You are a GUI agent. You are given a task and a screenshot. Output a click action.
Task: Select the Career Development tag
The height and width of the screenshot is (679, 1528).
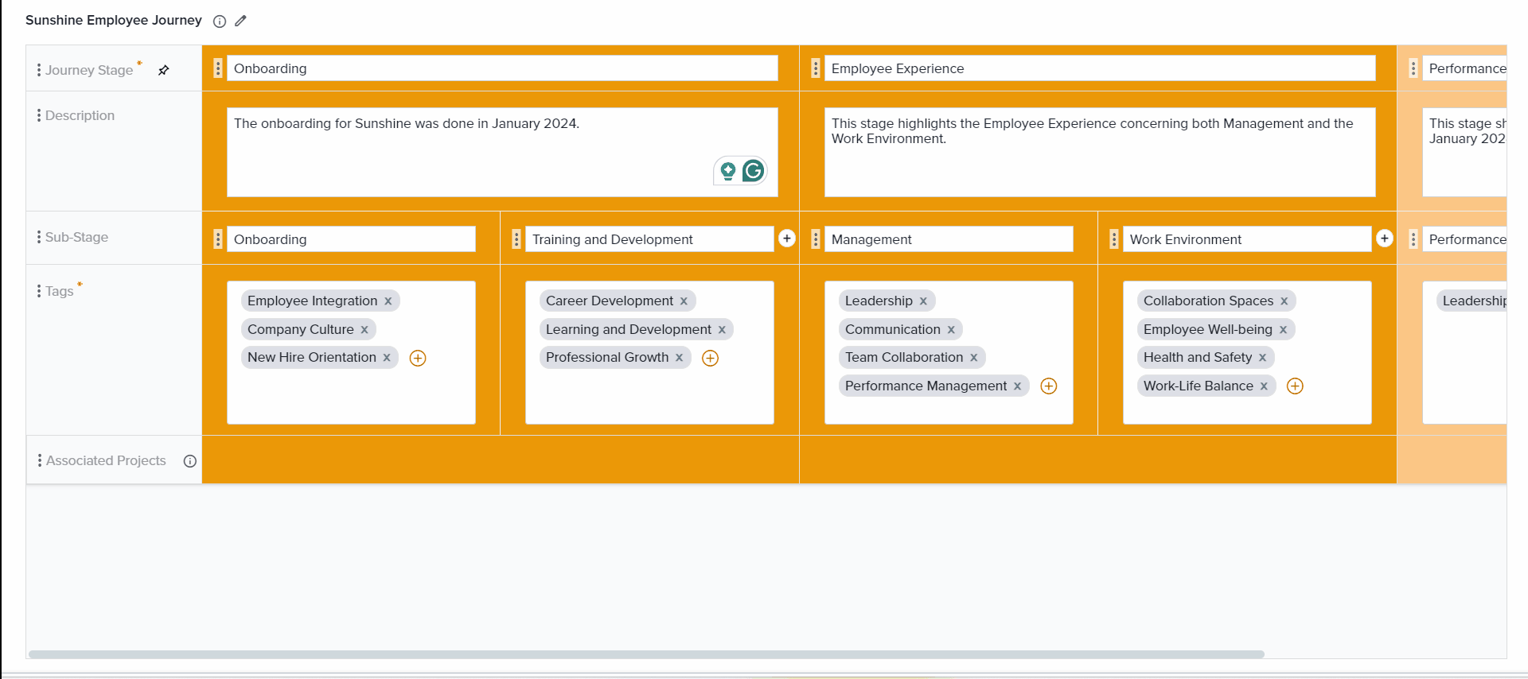[x=609, y=301]
